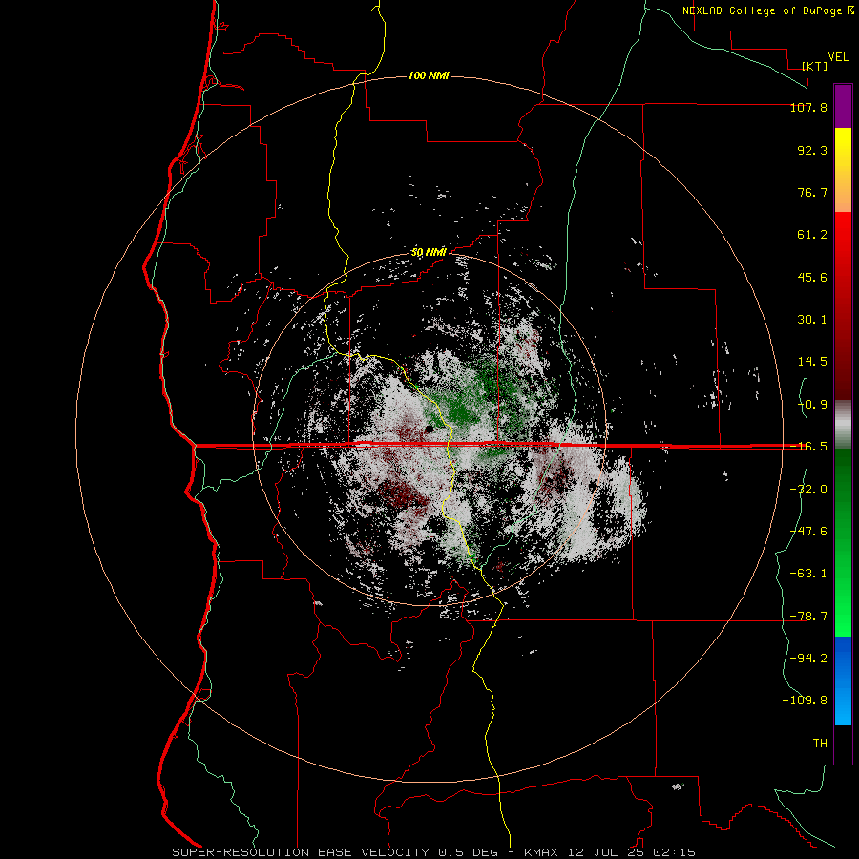The height and width of the screenshot is (859, 859).
Task: Click the [KT] units label
Action: (815, 66)
